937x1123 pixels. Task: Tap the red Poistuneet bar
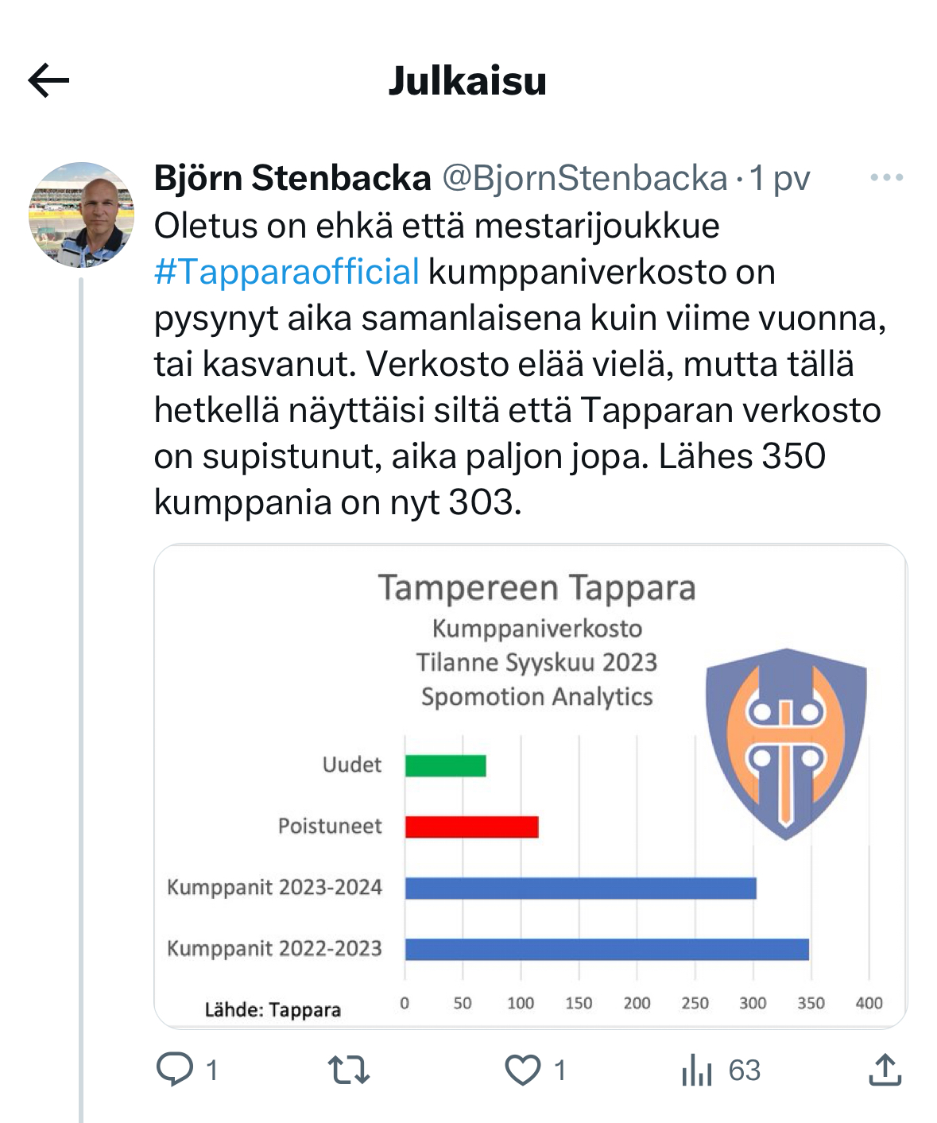471,827
